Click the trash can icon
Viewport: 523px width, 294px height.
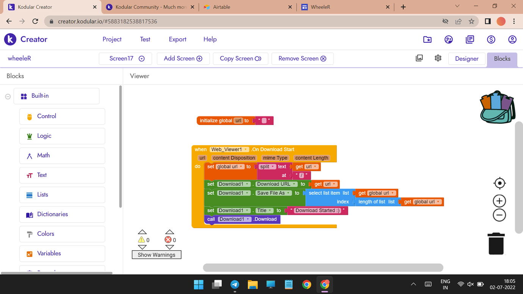pyautogui.click(x=496, y=244)
